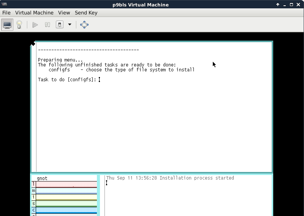Open the View menu
The height and width of the screenshot is (216, 304).
pyautogui.click(x=64, y=13)
